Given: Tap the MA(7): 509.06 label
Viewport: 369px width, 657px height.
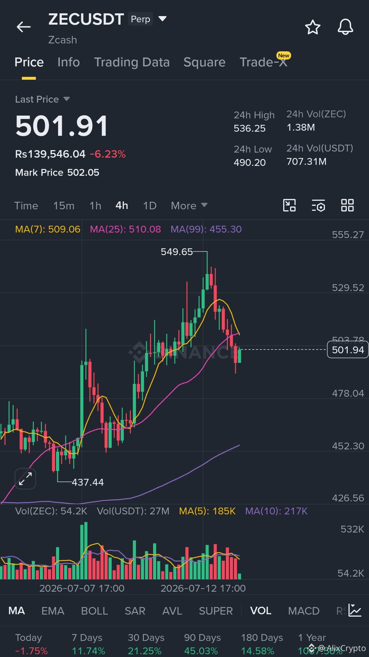Looking at the screenshot, I should [48, 229].
